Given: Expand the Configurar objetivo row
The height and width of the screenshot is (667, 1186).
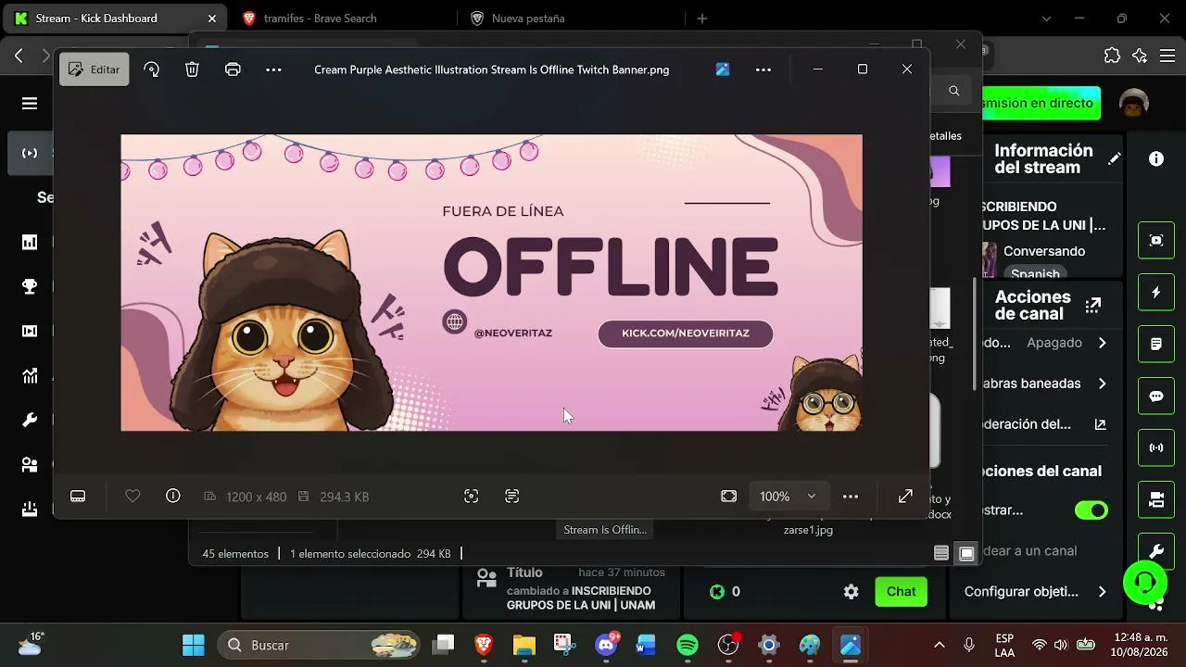Looking at the screenshot, I should pos(1036,591).
